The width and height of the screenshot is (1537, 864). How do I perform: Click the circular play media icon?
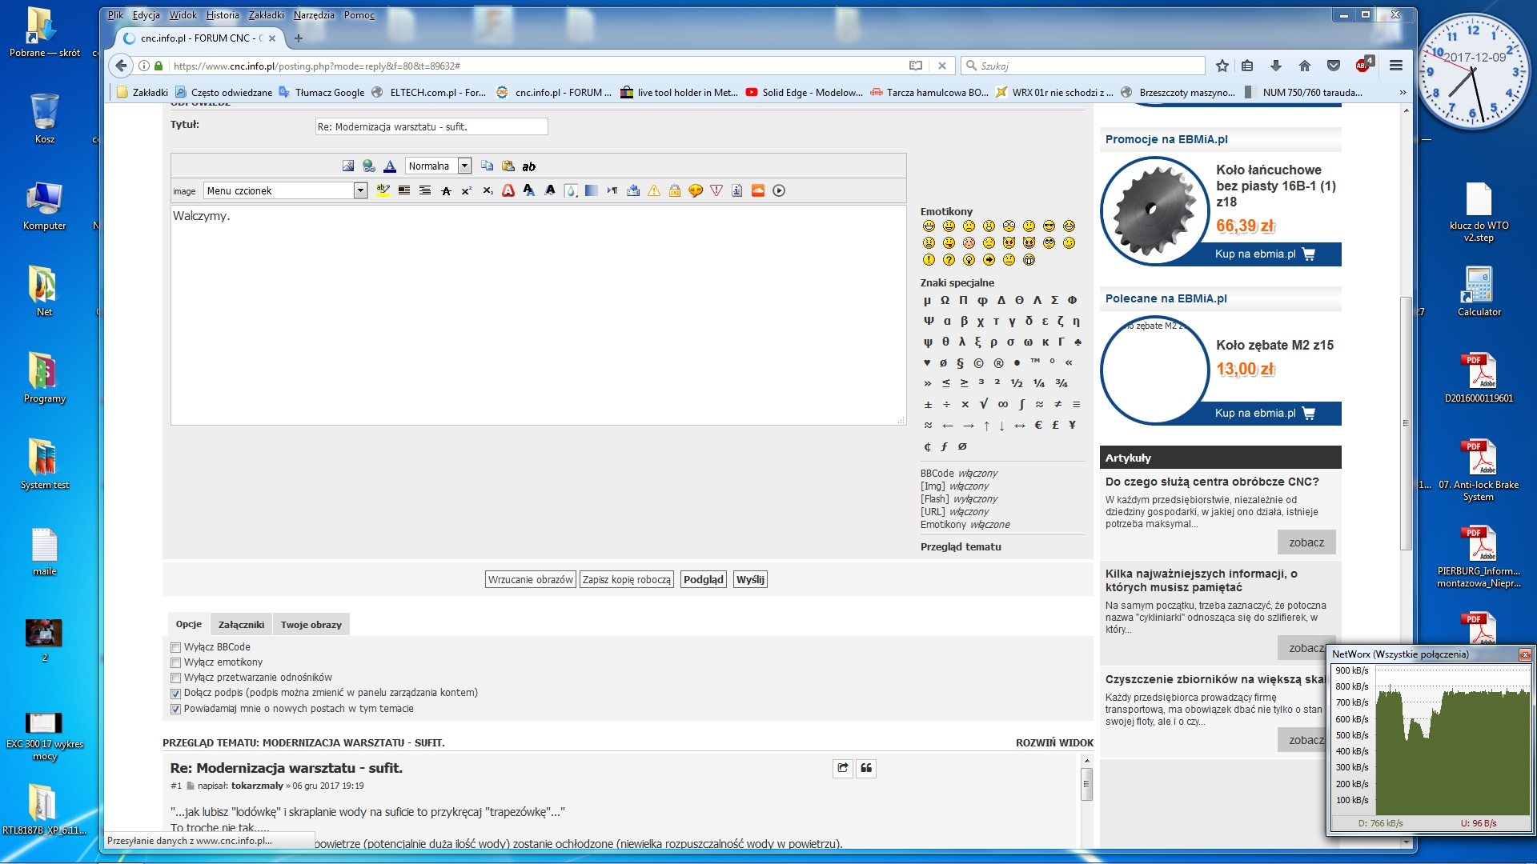coord(779,190)
